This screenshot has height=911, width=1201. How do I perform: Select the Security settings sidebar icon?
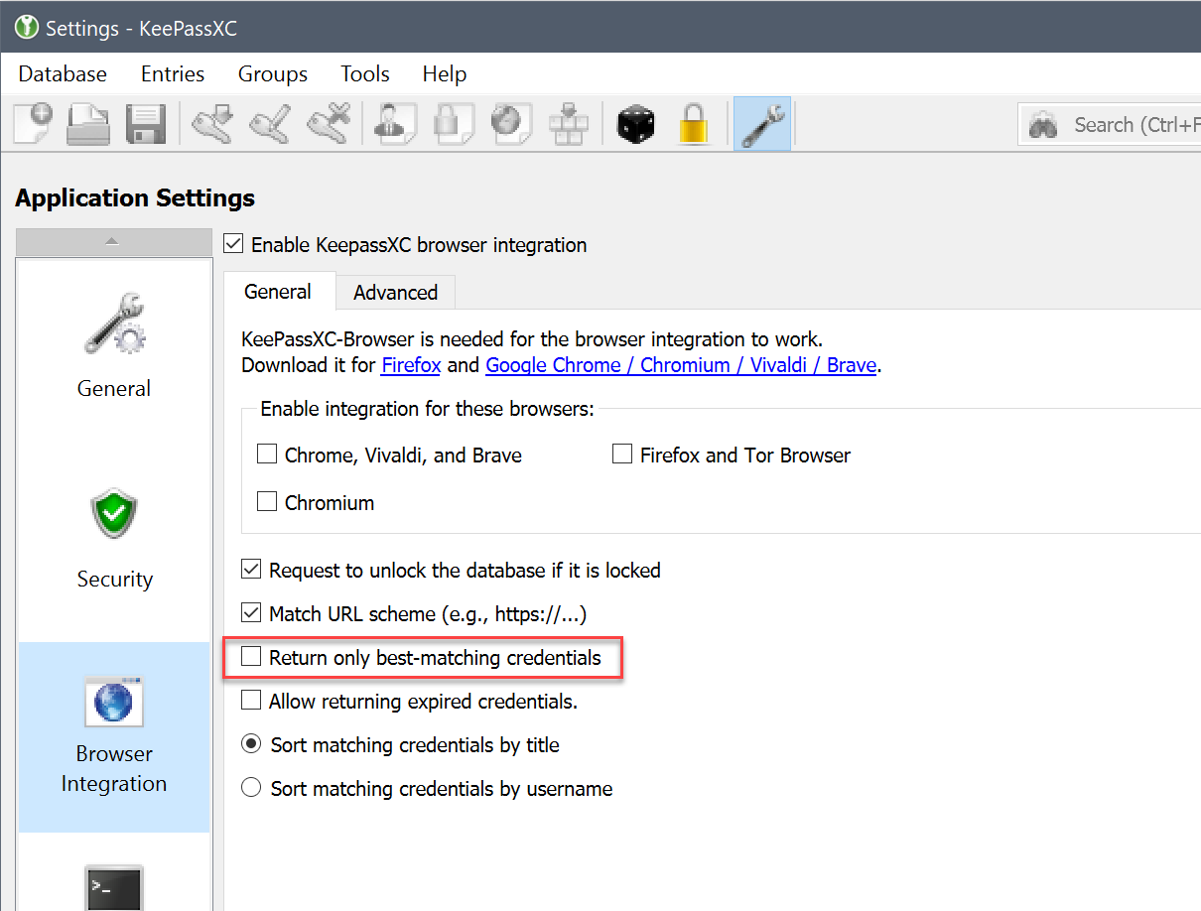[113, 513]
